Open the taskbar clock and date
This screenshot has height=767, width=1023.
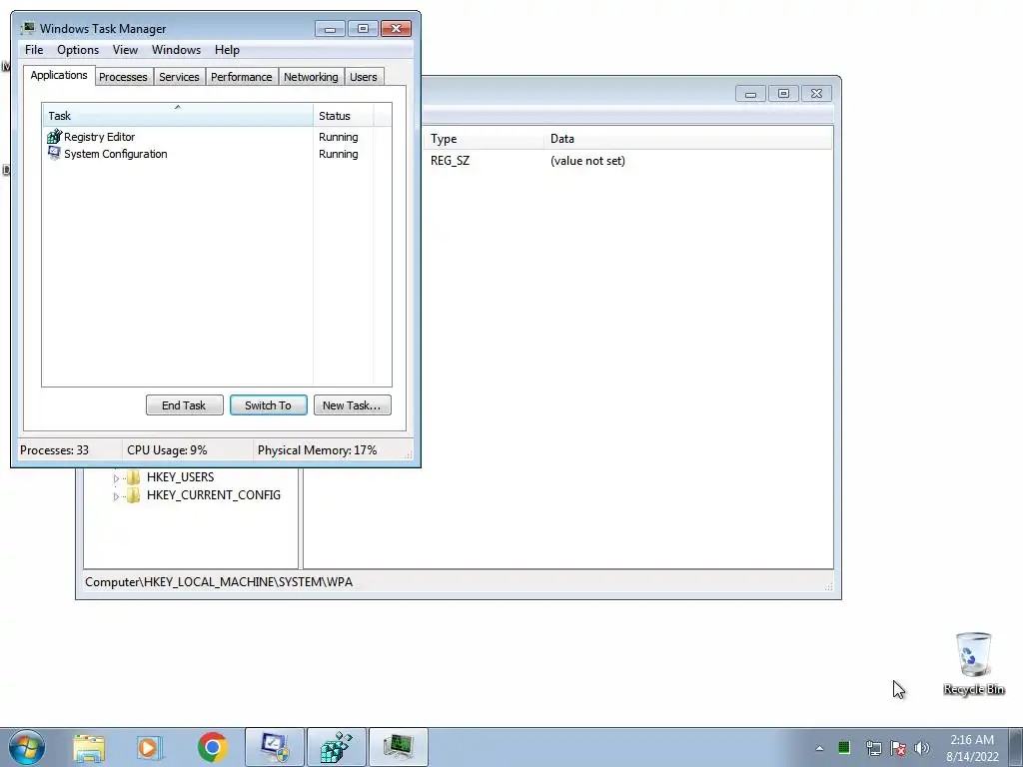972,748
